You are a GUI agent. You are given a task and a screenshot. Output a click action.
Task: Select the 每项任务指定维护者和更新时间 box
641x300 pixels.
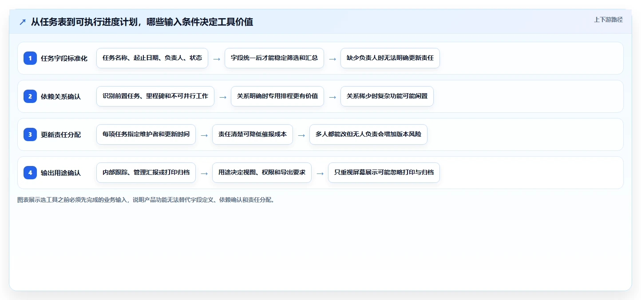[x=146, y=134]
